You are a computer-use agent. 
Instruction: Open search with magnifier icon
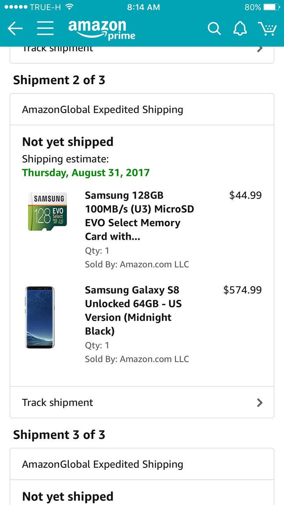(x=214, y=29)
